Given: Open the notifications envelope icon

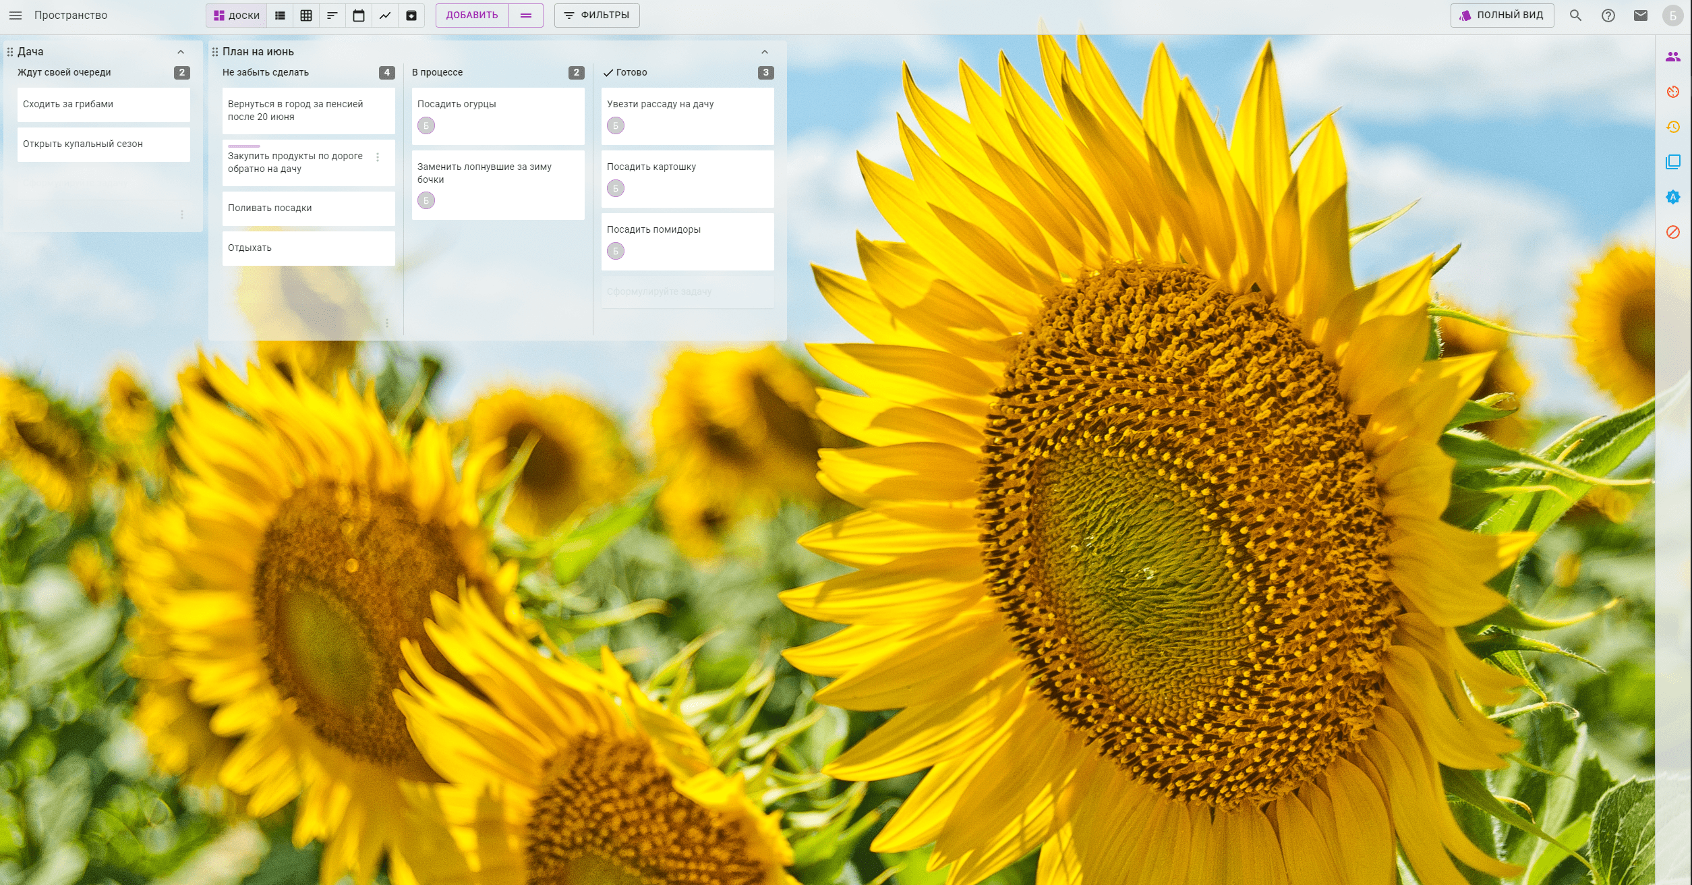Looking at the screenshot, I should pos(1641,15).
